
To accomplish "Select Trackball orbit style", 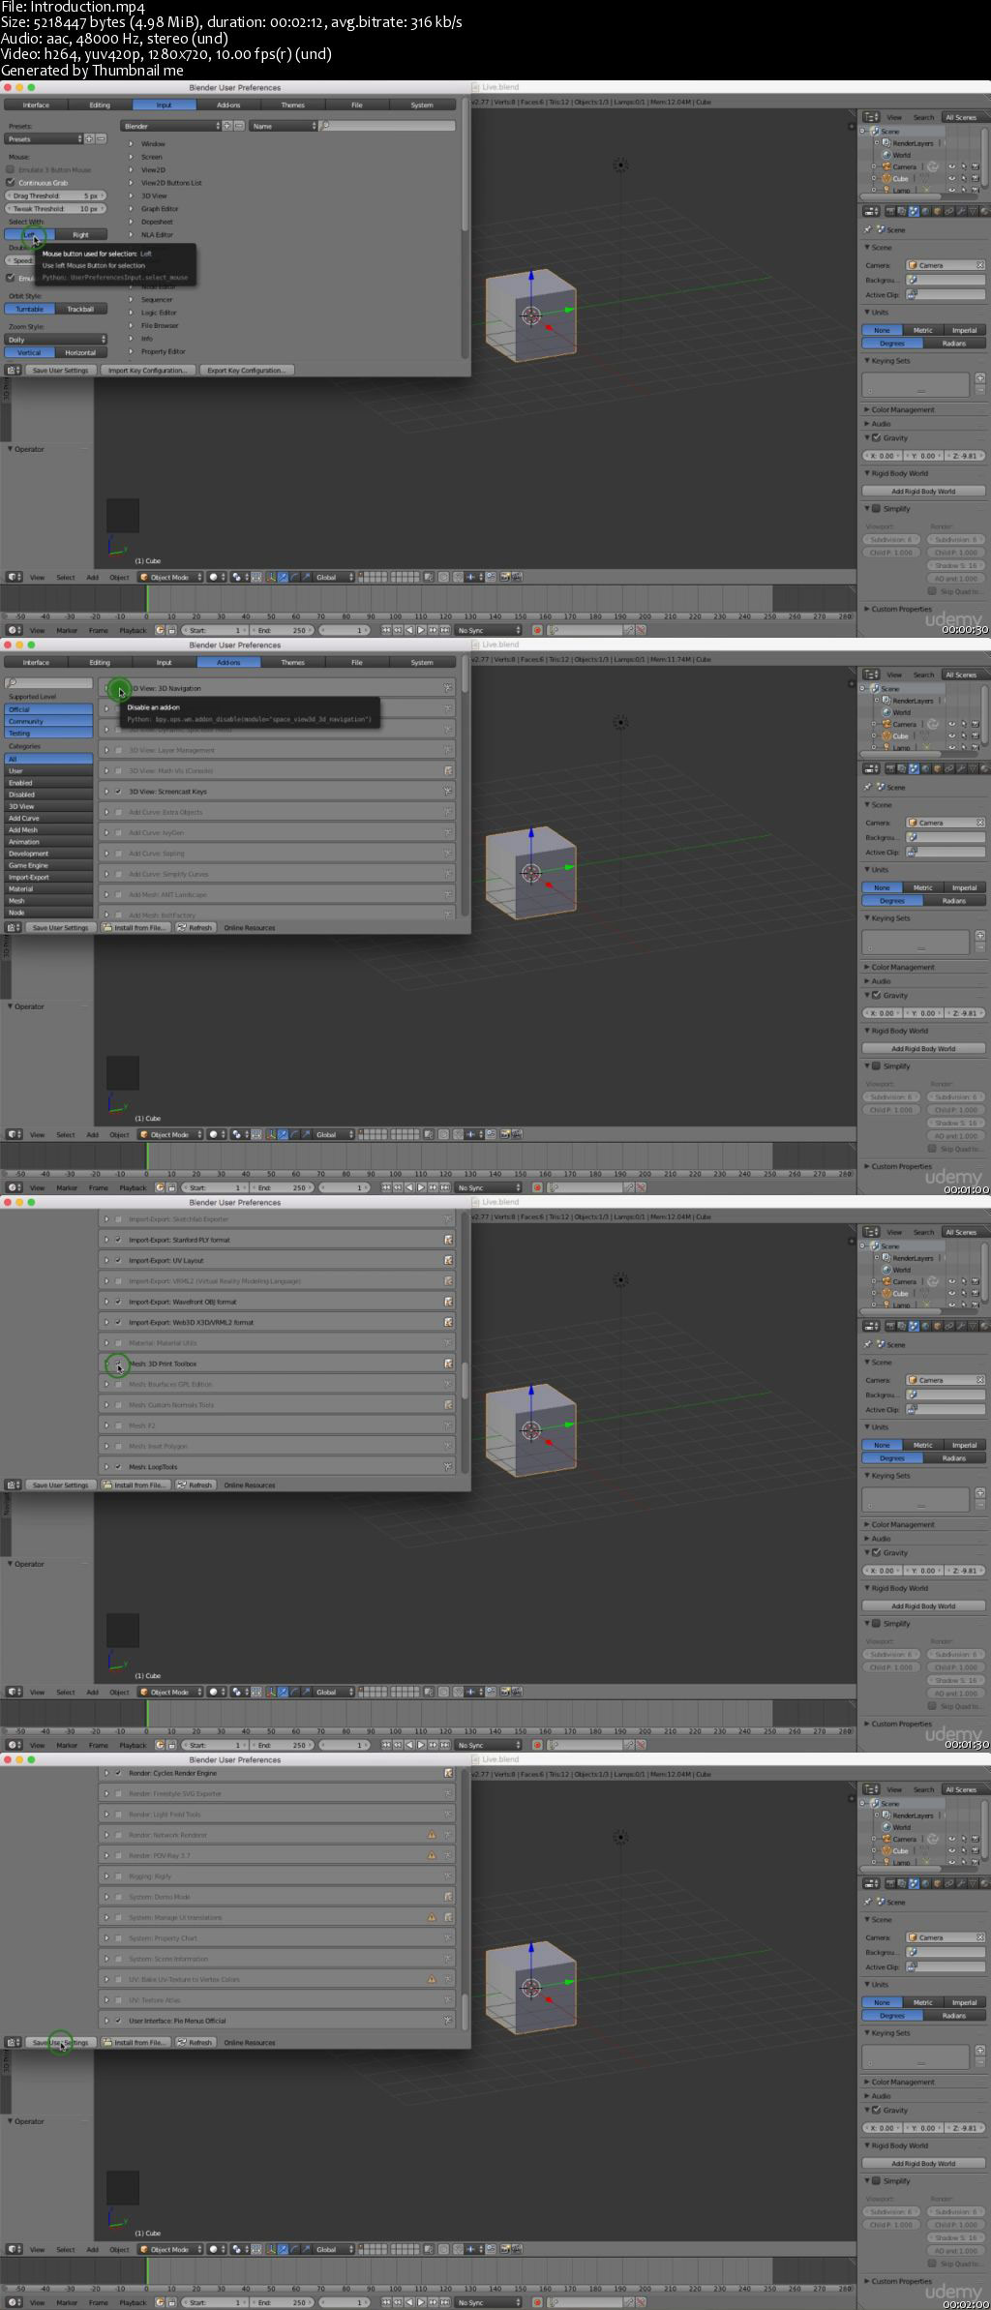I will (x=80, y=309).
